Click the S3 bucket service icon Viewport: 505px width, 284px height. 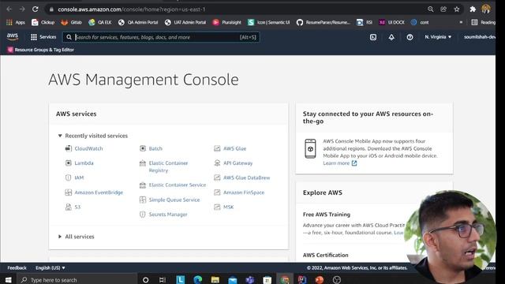69,207
